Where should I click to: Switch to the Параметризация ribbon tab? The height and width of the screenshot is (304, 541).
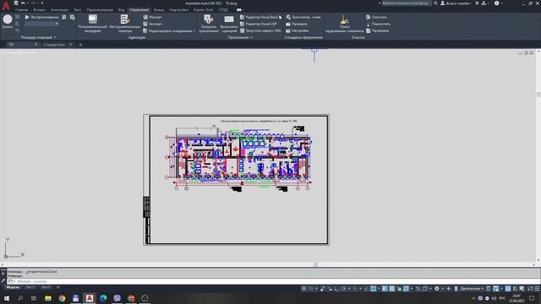100,10
